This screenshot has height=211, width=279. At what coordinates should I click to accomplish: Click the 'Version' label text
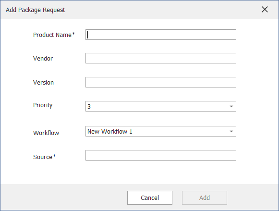(x=43, y=83)
